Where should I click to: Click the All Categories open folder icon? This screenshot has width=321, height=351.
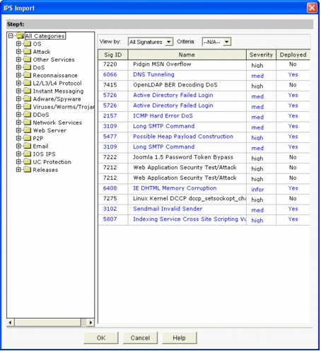click(20, 36)
